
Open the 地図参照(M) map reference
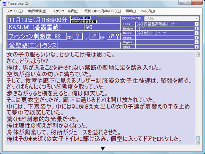[x=37, y=11]
